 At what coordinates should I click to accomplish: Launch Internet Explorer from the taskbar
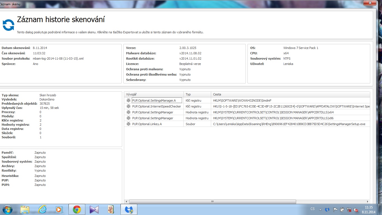click(x=42, y=209)
